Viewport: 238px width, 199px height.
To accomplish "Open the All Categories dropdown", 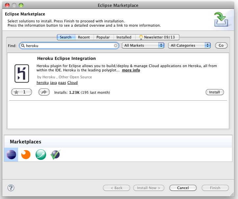I will (189, 45).
